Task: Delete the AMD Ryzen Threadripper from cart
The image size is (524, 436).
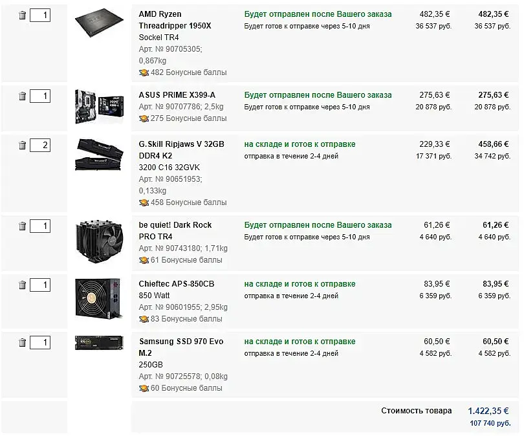Action: [22, 15]
